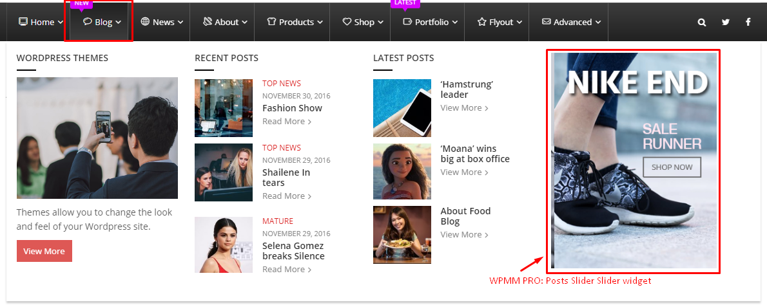Open the Home menu item

[x=41, y=22]
